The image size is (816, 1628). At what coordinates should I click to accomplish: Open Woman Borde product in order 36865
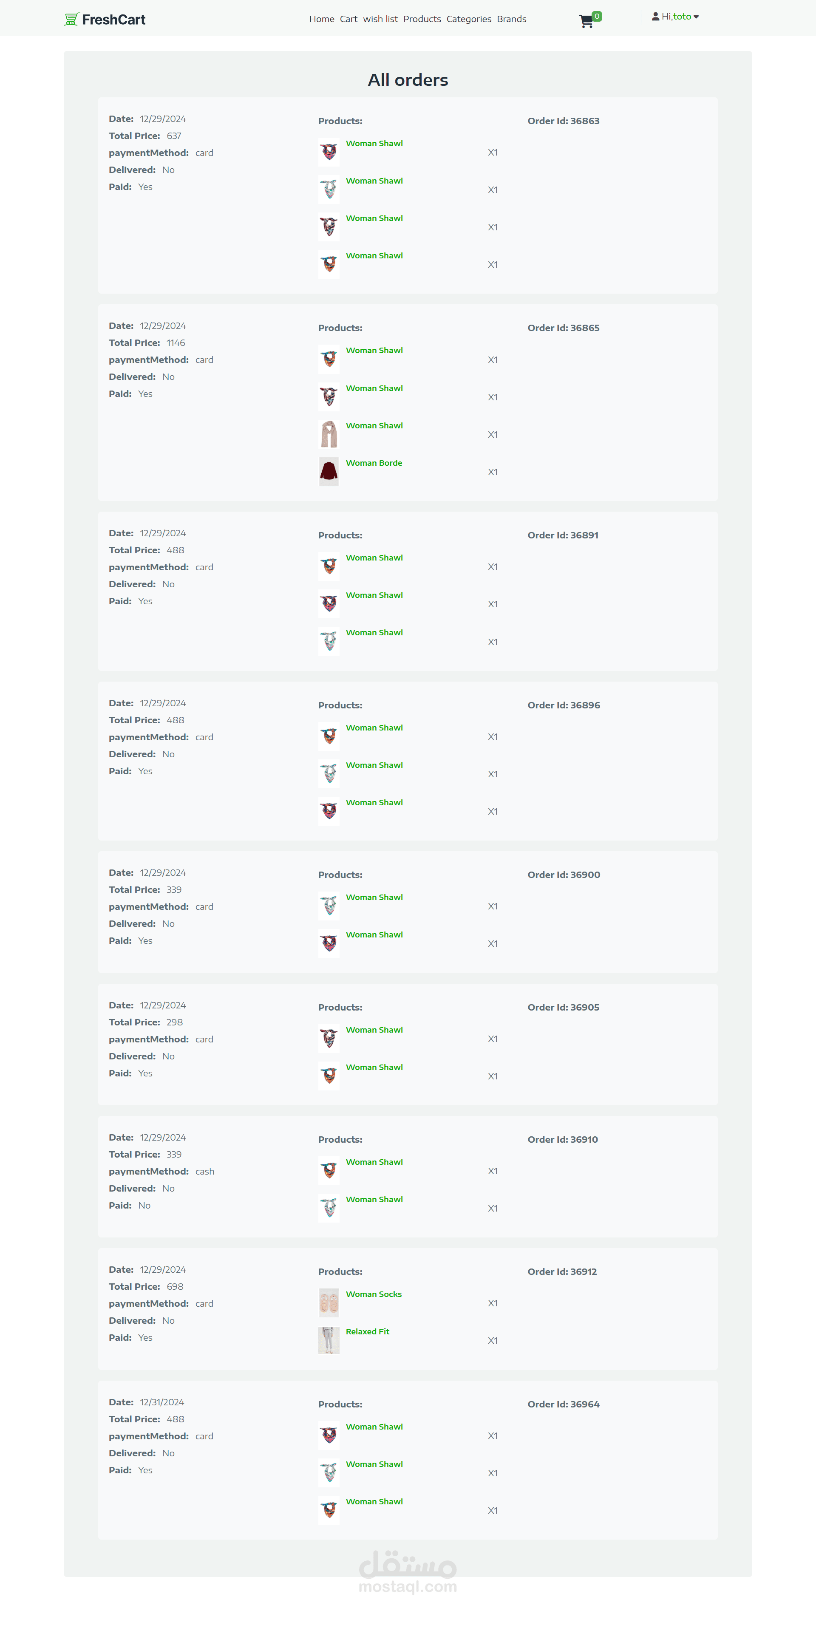coord(374,463)
